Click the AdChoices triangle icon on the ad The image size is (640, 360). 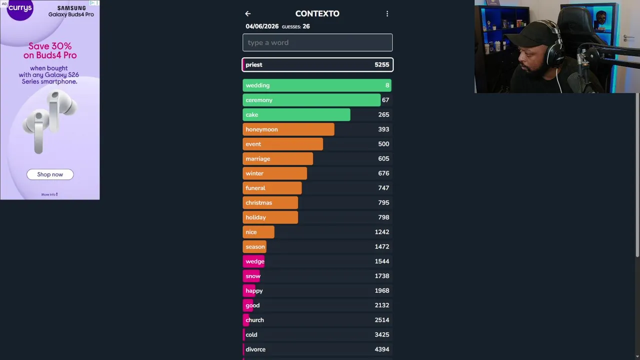92,3
